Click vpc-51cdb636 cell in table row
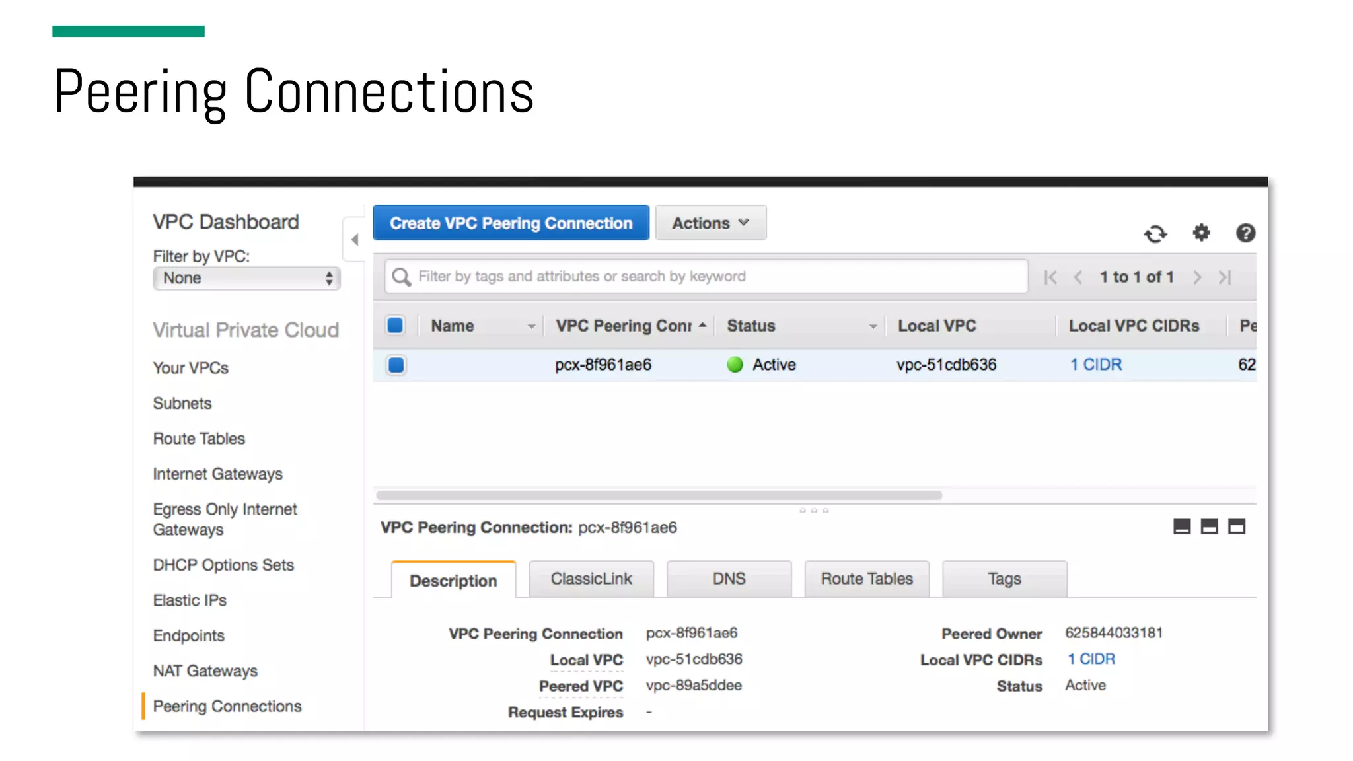 [x=947, y=365]
